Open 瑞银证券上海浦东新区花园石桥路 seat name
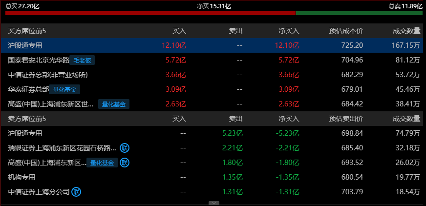The image size is (426, 206). pyautogui.click(x=62, y=148)
